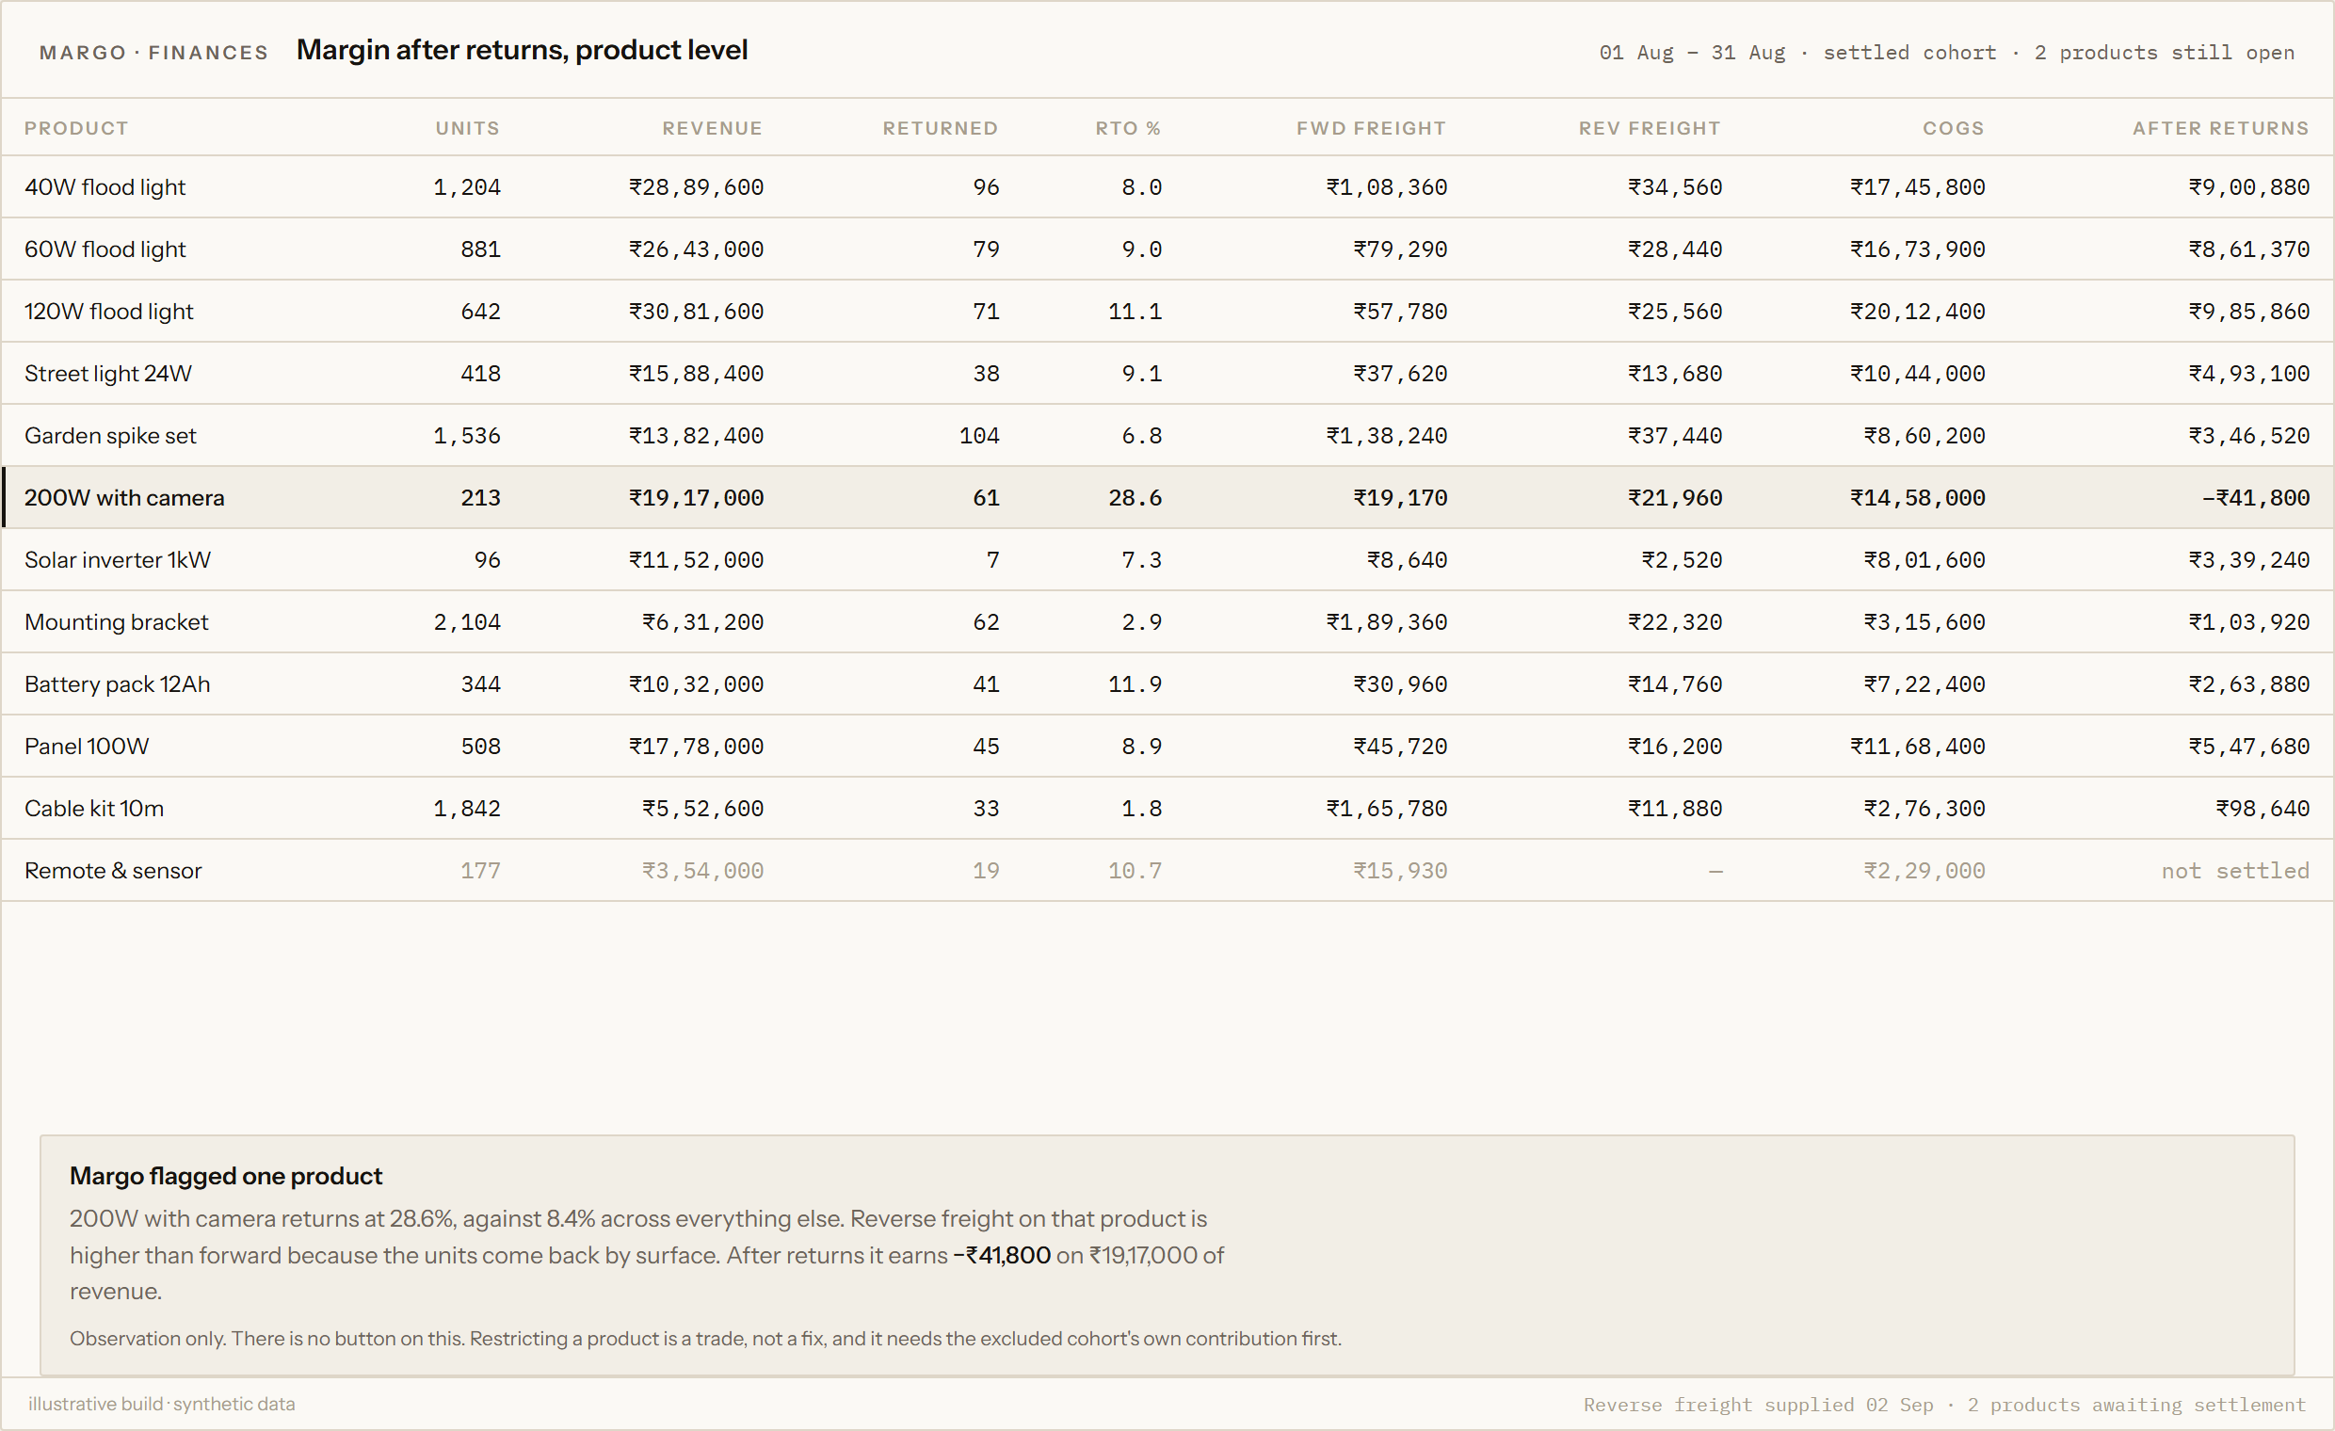2335x1431 pixels.
Task: Click the 'Observation only' footnote line
Action: [705, 1338]
